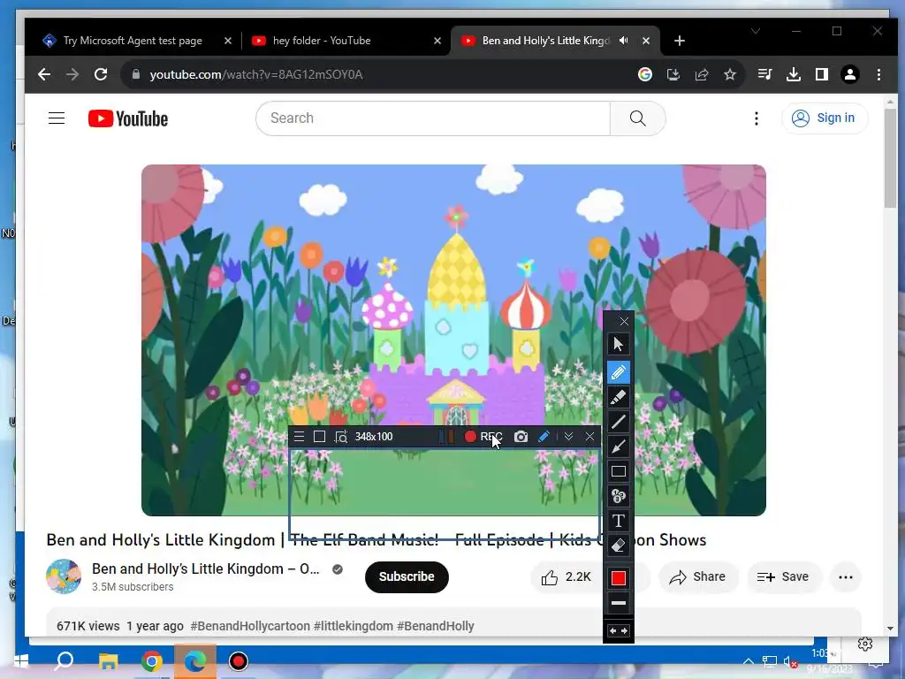The width and height of the screenshot is (905, 679).
Task: Click the youtube.com address bar
Action: [x=256, y=74]
